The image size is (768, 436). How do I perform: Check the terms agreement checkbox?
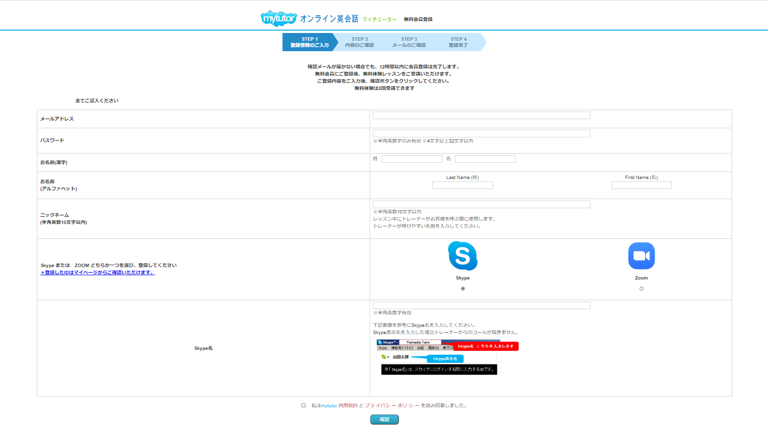coord(304,405)
